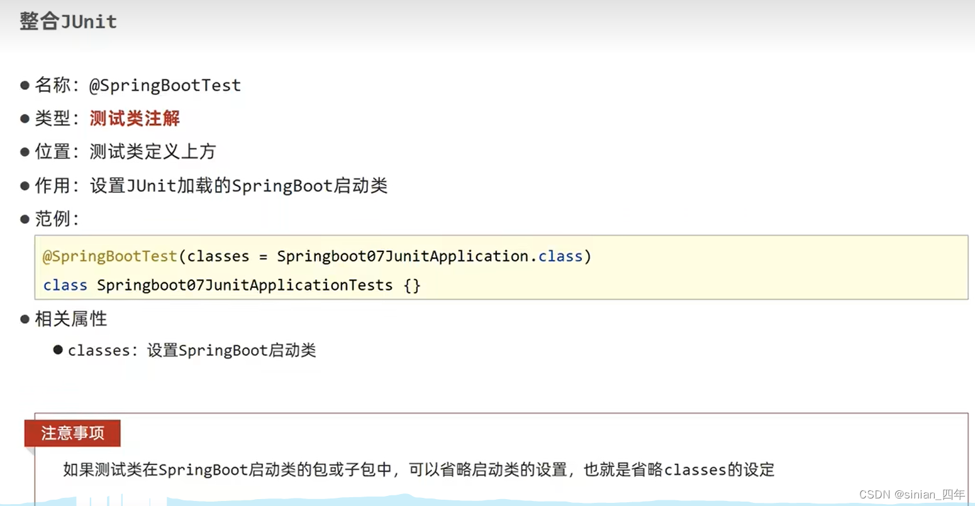The image size is (975, 506).
Task: Click the code line class Springboot07JunitApplicationTests {}
Action: tap(231, 285)
